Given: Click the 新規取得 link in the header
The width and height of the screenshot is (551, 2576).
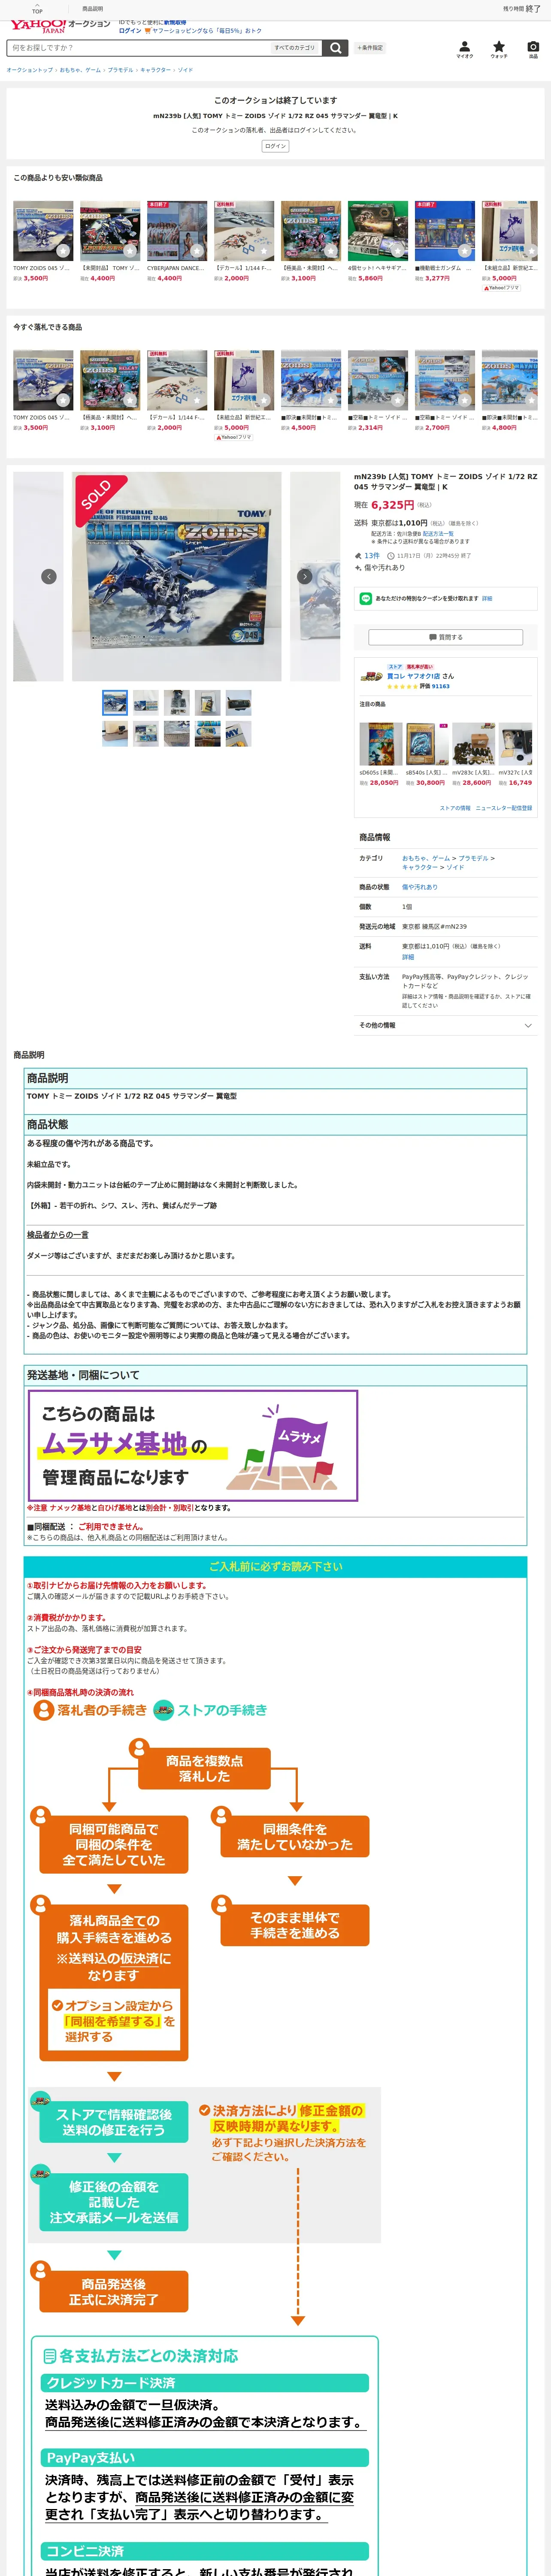Looking at the screenshot, I should [175, 22].
